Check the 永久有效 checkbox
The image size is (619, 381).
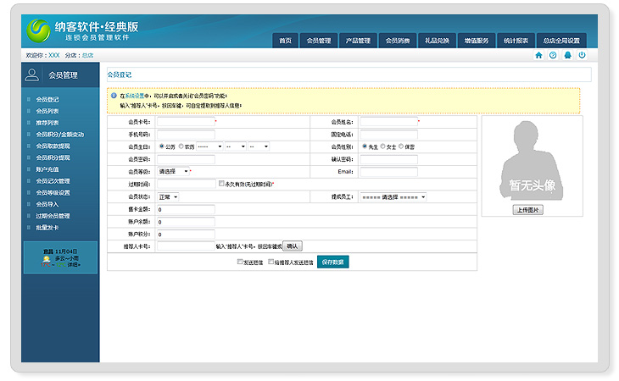[222, 184]
